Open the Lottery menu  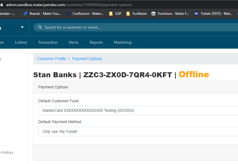click(21, 42)
